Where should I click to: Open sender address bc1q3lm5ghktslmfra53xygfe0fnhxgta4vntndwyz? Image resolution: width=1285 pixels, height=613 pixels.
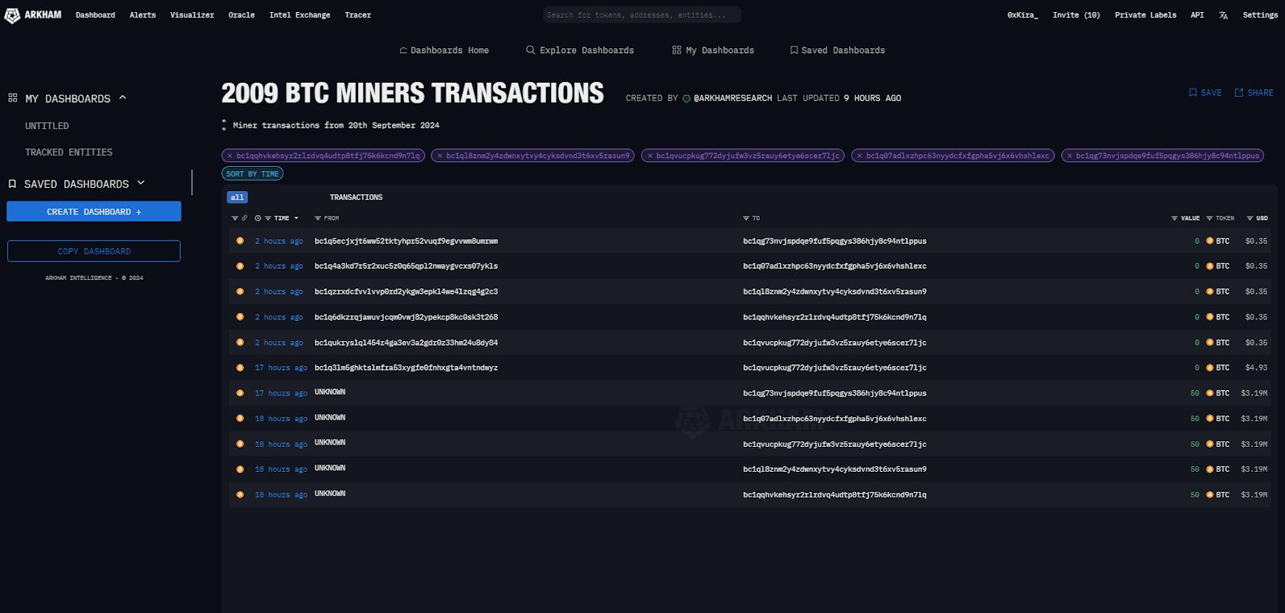tap(406, 367)
